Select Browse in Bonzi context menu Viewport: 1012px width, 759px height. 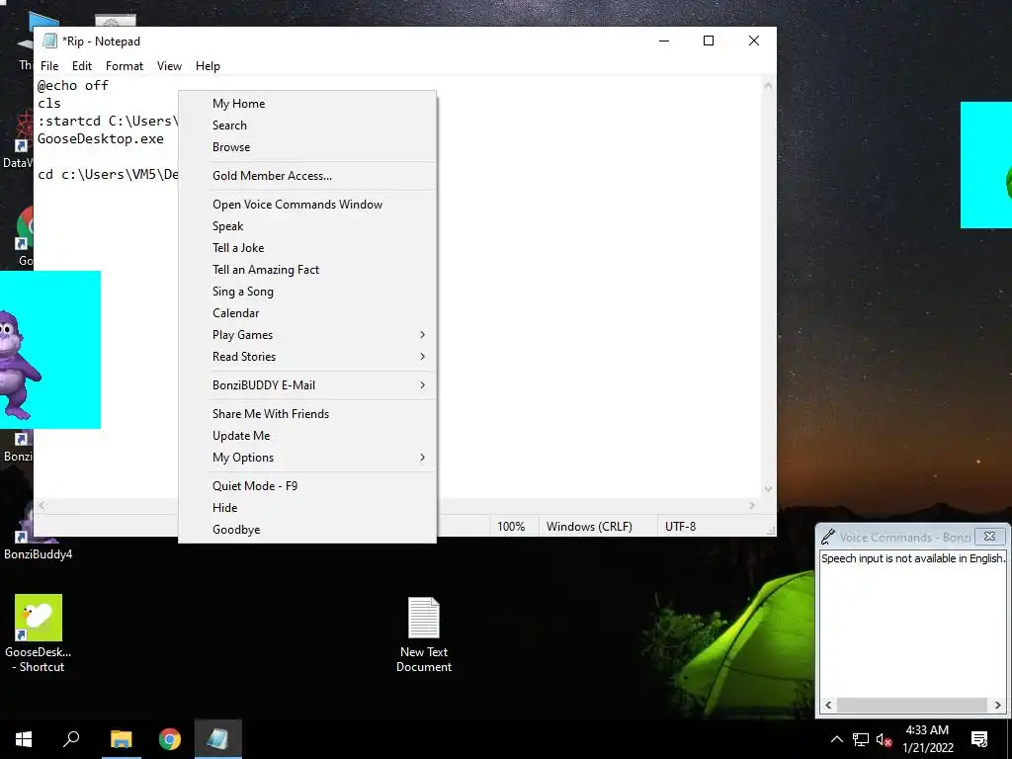pyautogui.click(x=307, y=147)
